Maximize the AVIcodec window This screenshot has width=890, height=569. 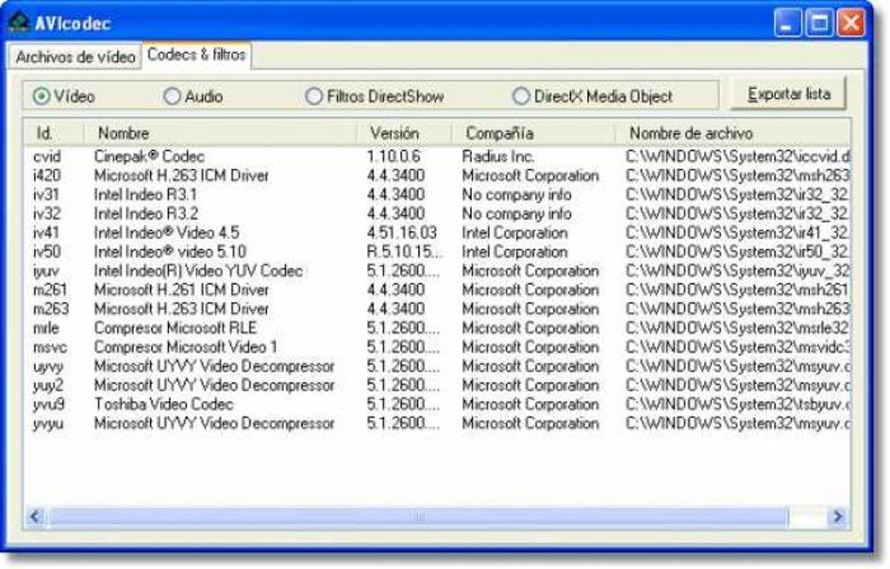click(x=819, y=24)
